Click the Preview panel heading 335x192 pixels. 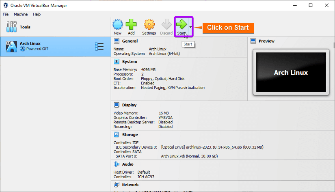(266, 41)
